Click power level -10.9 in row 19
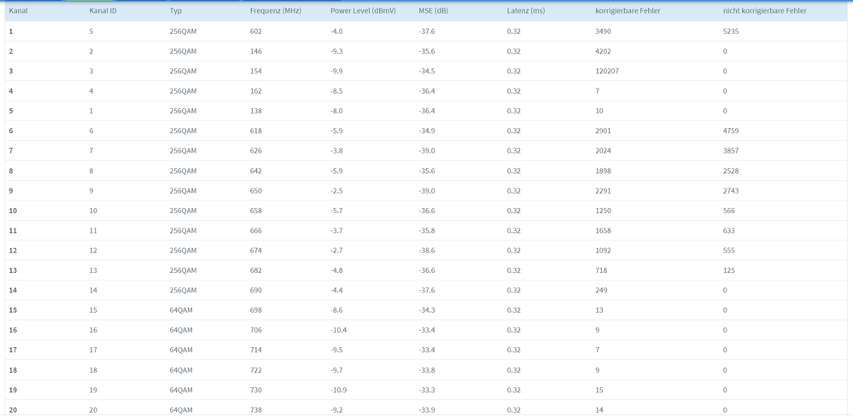Viewport: 853px width, 417px height. pos(338,390)
